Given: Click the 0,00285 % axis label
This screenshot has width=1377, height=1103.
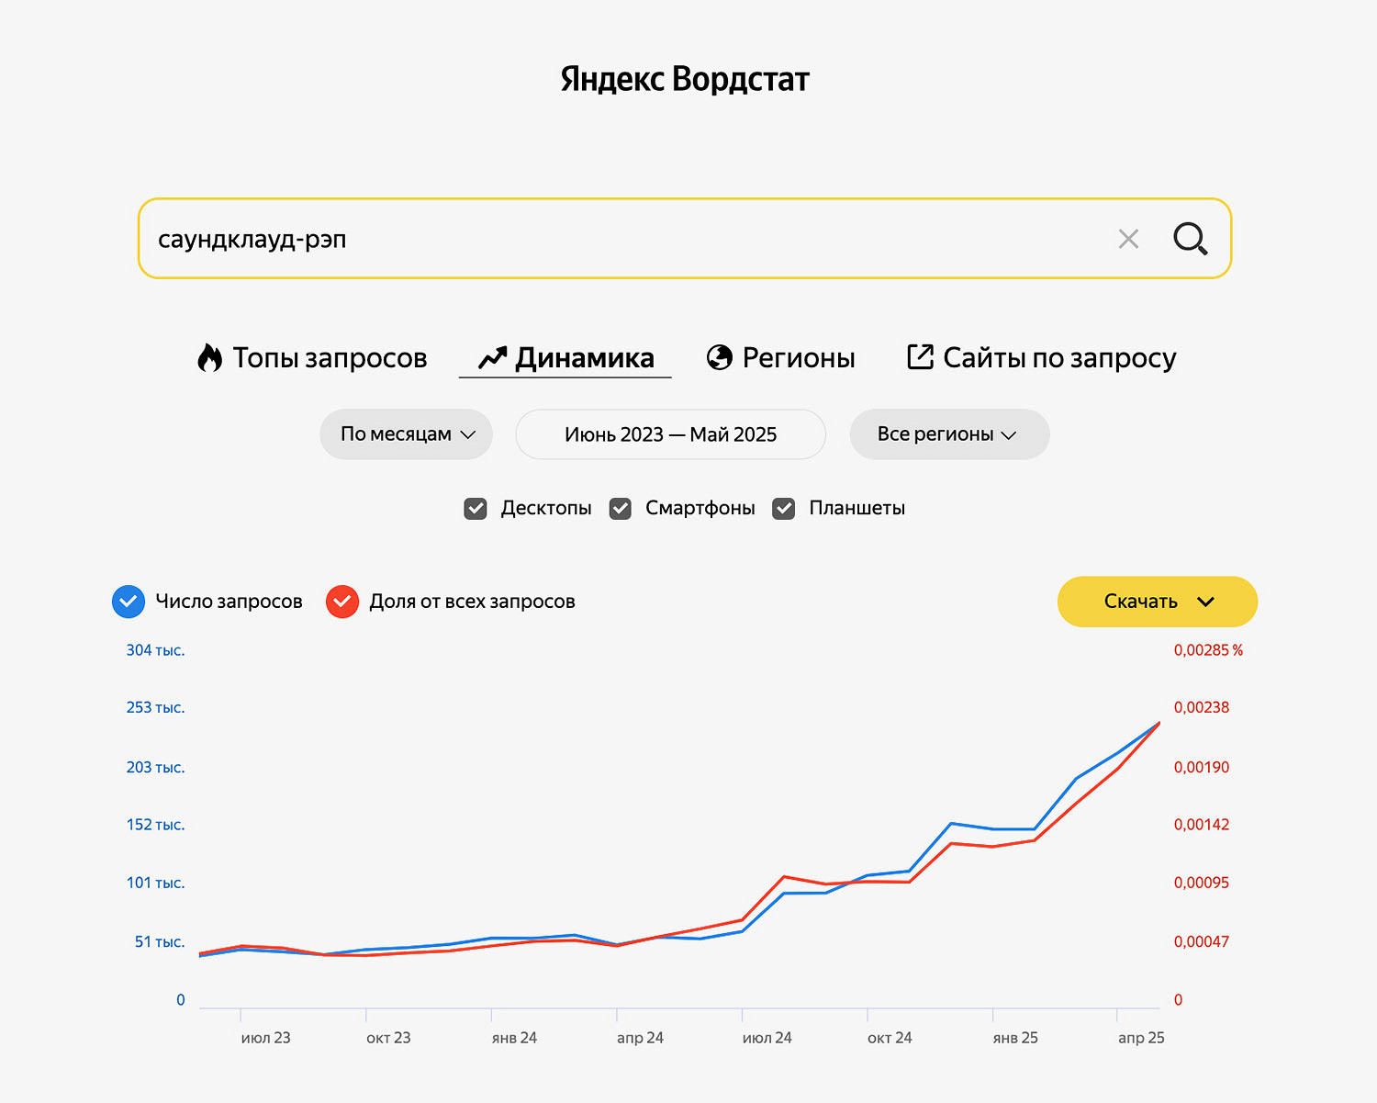Looking at the screenshot, I should (1208, 650).
